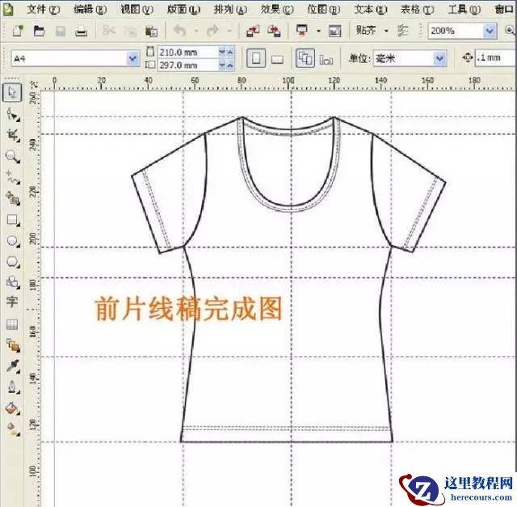This screenshot has height=507, width=517.
Task: Select the Smart Fill tool
Action: pyautogui.click(x=13, y=198)
